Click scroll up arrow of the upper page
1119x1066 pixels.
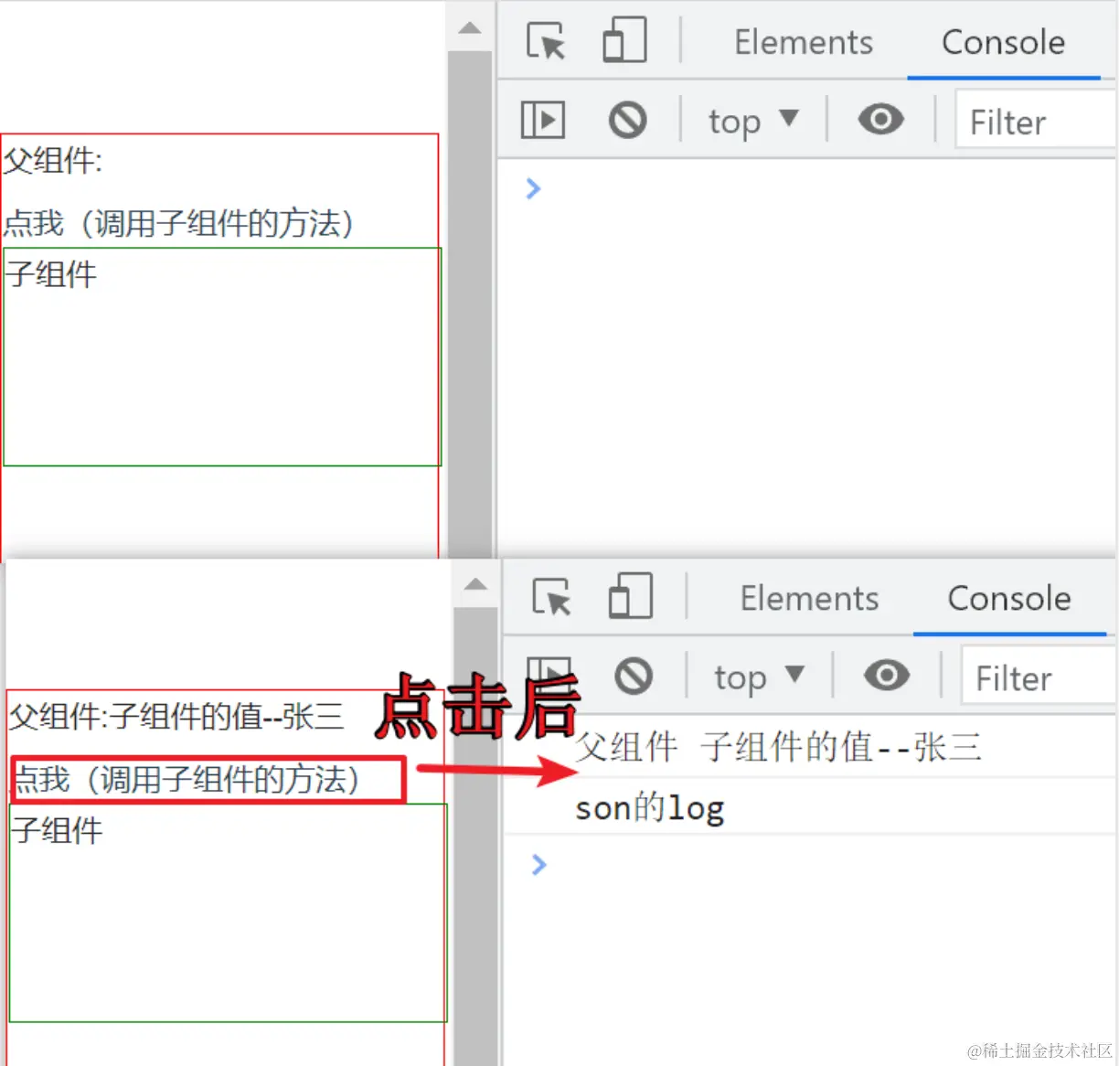[470, 28]
